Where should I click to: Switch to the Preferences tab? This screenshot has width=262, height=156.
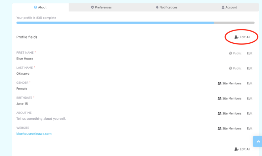point(101,7)
